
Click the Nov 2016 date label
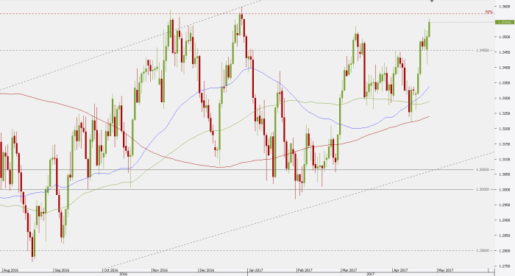[160, 270]
